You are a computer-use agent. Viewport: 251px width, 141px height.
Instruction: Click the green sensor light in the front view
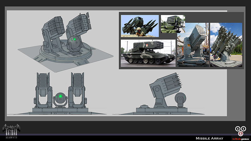[60, 96]
